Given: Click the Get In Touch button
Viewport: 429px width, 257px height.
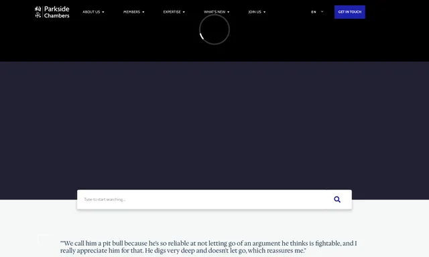Looking at the screenshot, I should pos(350,12).
